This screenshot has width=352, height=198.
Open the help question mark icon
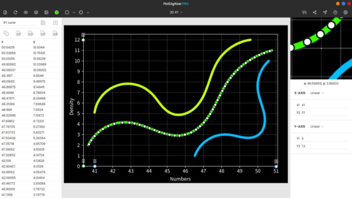pyautogui.click(x=335, y=12)
